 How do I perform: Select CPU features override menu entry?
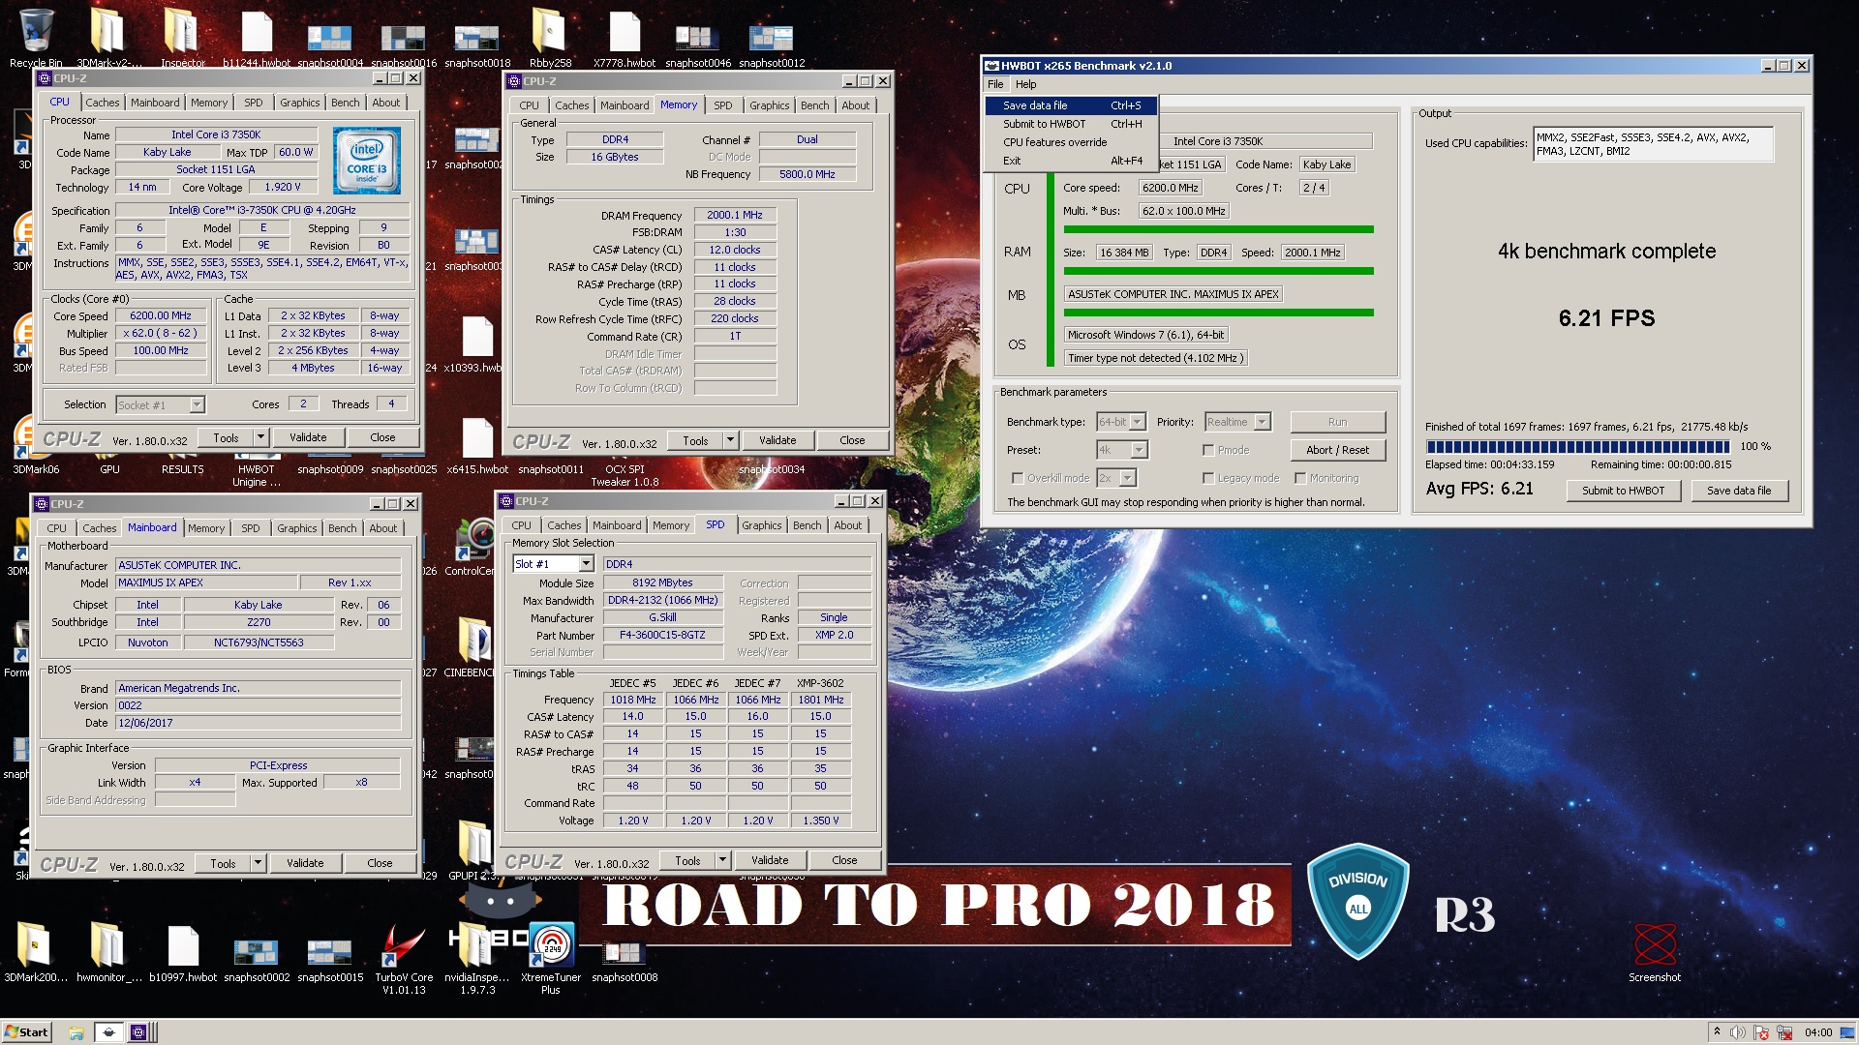(1071, 142)
